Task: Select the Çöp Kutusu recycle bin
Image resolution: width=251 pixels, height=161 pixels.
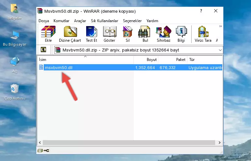Action: click(15, 92)
